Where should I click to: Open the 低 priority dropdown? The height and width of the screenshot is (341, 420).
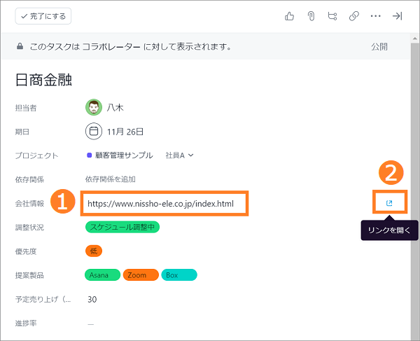point(94,251)
